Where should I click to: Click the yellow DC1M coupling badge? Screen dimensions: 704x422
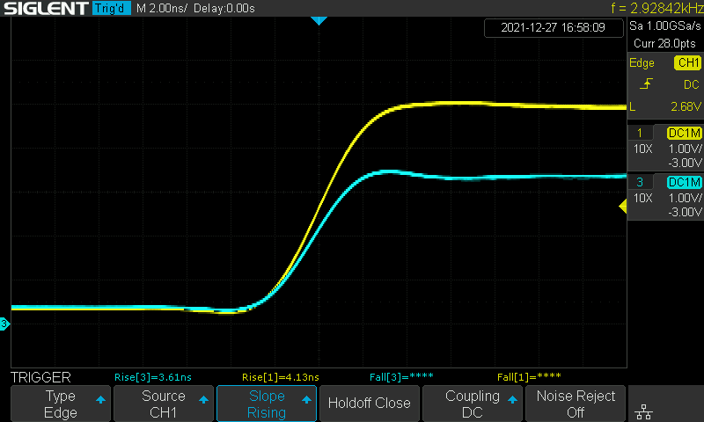[x=685, y=133]
